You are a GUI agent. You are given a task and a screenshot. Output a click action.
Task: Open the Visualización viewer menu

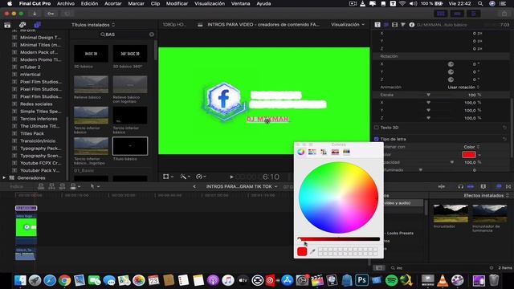(348, 25)
